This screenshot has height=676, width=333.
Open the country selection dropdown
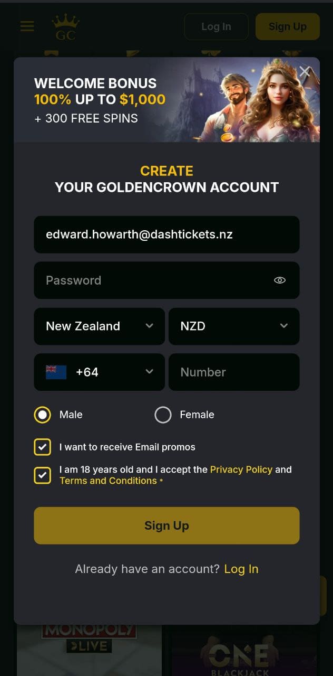tap(99, 326)
